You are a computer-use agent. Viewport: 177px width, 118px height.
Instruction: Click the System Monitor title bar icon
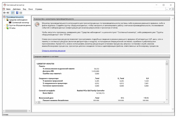5,5
